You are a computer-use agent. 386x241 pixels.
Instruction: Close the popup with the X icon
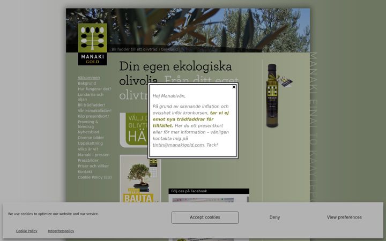click(234, 87)
